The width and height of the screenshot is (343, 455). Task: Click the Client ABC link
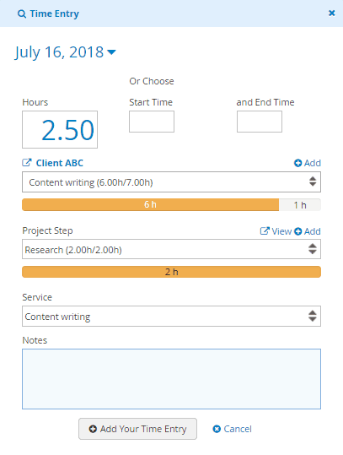tap(59, 163)
